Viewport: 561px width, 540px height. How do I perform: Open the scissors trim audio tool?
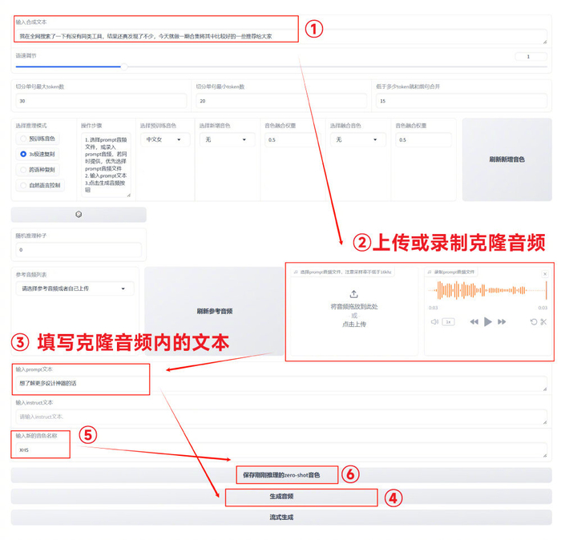pos(544,322)
